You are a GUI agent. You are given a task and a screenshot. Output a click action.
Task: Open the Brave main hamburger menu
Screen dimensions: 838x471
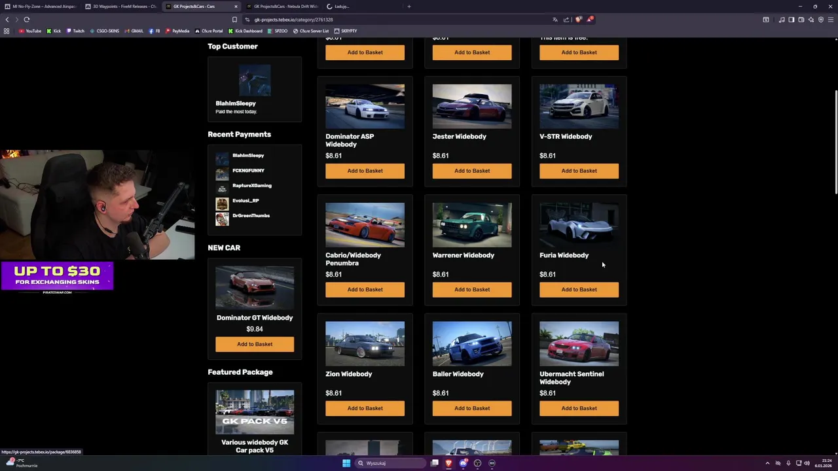(x=831, y=20)
